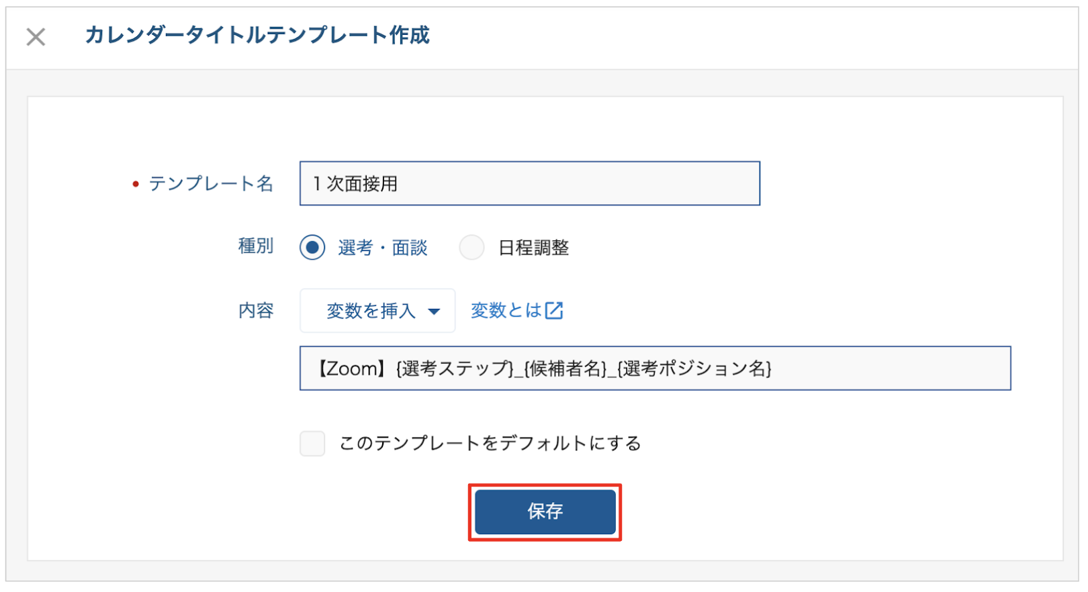Image resolution: width=1088 pixels, height=592 pixels.
Task: Click the 種別 row label
Action: click(256, 246)
